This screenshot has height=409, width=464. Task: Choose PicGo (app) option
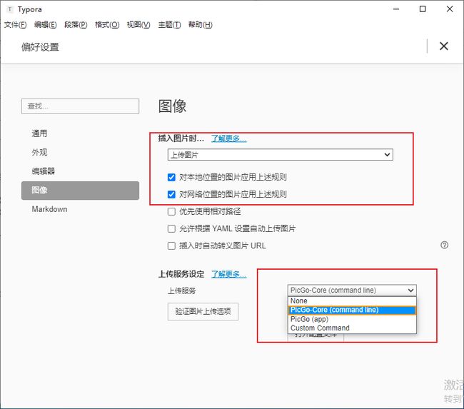pyautogui.click(x=352, y=319)
